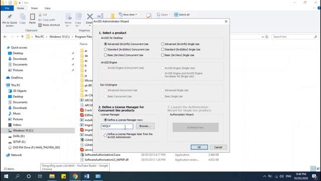Open the View ribbon tab
This screenshot has width=321, height=181.
point(48,8)
